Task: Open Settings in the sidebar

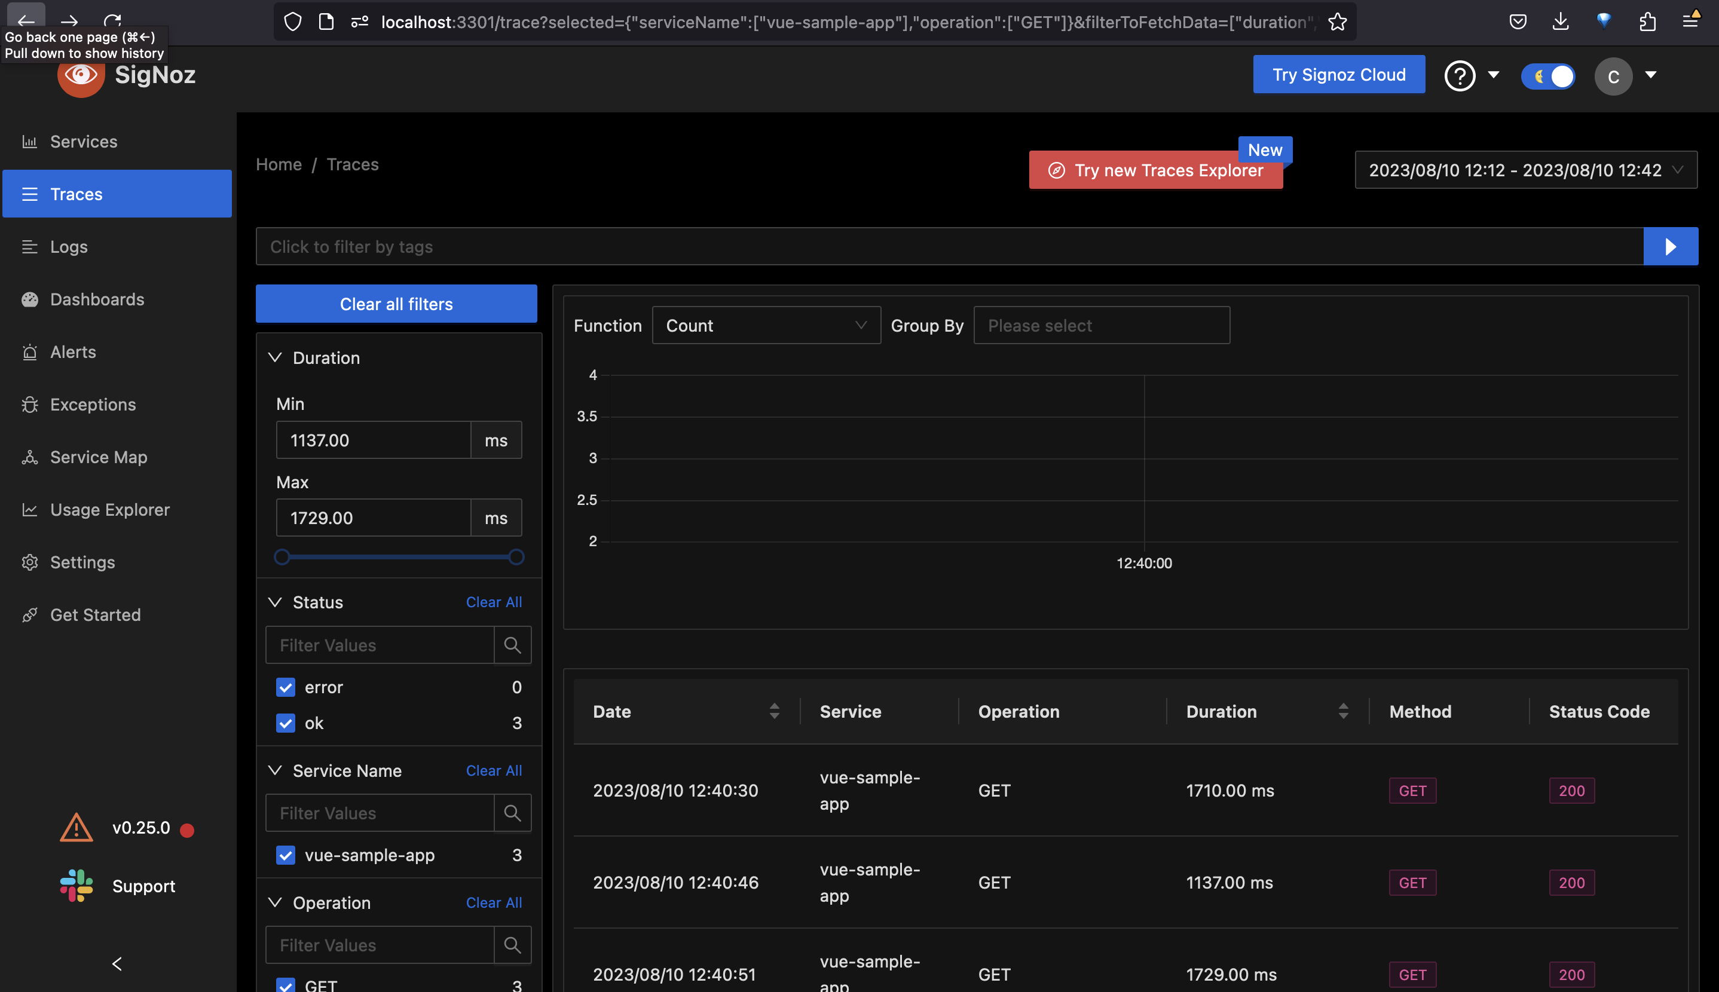Action: coord(117,561)
